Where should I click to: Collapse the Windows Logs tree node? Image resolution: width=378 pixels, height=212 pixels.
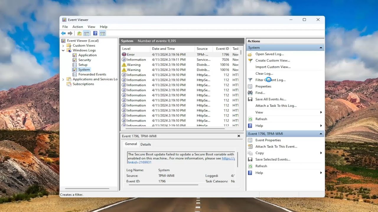pos(63,50)
